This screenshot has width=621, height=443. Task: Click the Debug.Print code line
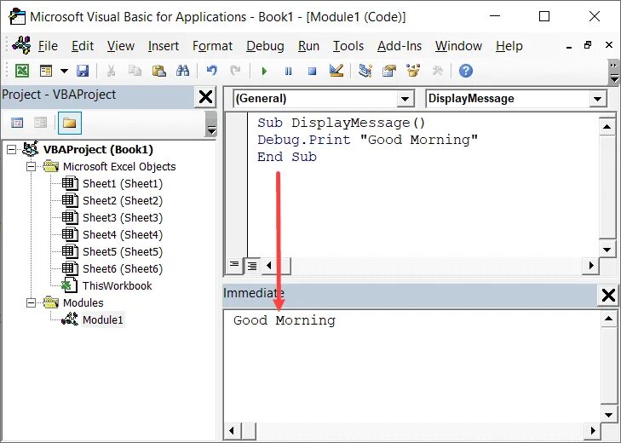(x=367, y=140)
